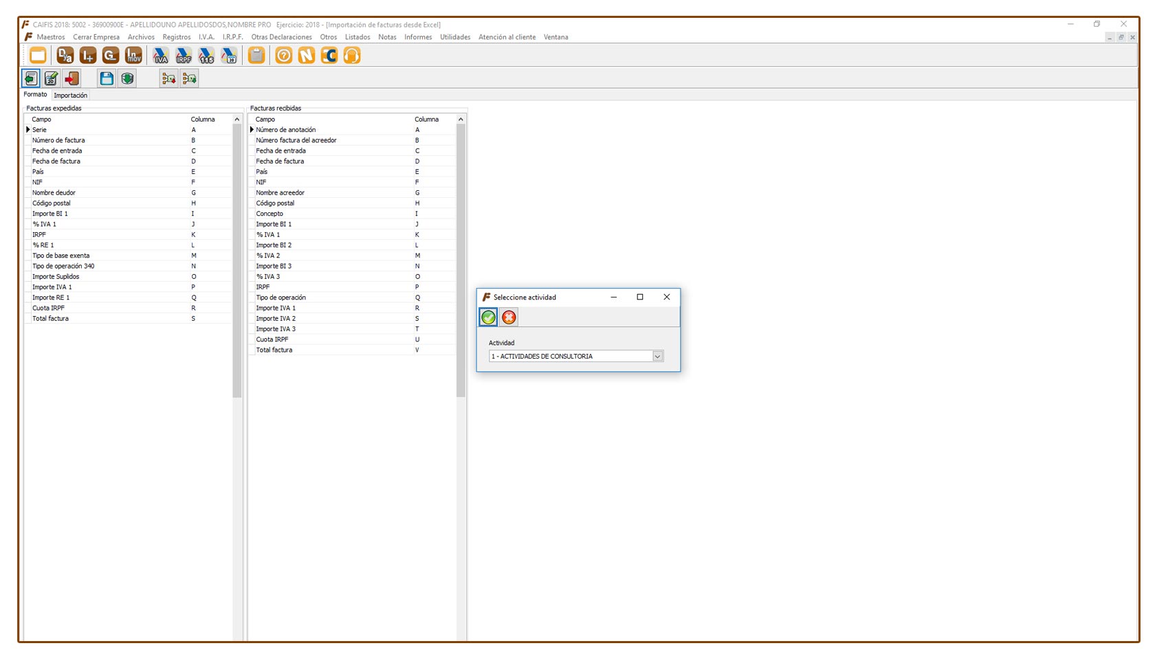This screenshot has width=1155, height=661.
Task: Click Facturas expedidas scrollbar up arrow
Action: (237, 120)
